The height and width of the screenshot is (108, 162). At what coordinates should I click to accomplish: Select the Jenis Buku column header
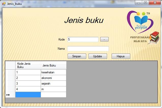pos(53,65)
